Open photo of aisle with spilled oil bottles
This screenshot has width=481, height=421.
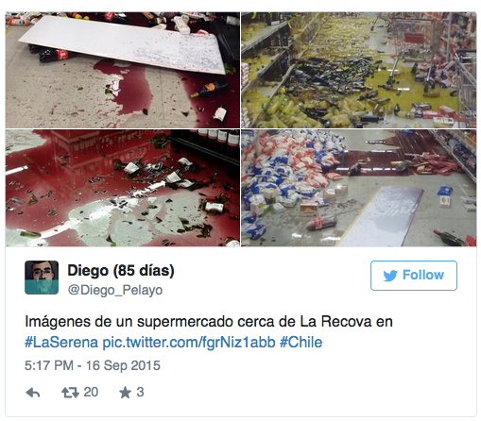click(x=359, y=70)
